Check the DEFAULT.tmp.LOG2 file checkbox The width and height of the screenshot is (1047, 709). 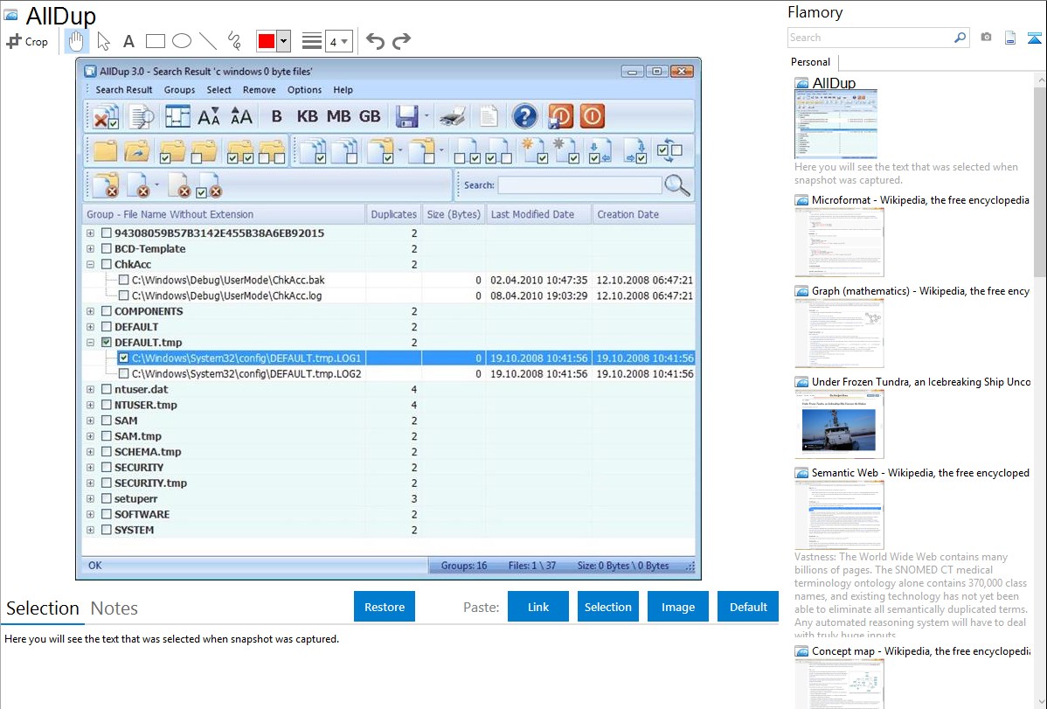coord(123,374)
